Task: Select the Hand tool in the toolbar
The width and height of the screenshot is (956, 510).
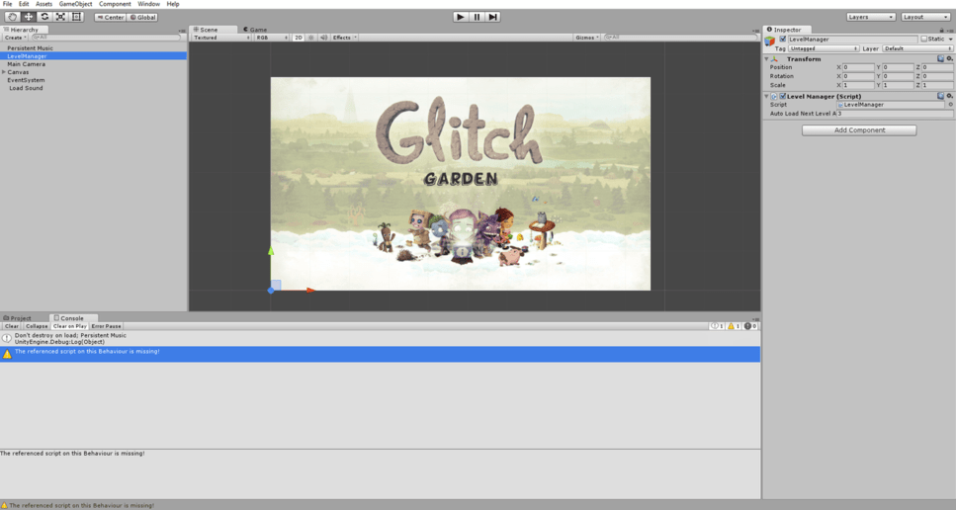Action: coord(12,17)
